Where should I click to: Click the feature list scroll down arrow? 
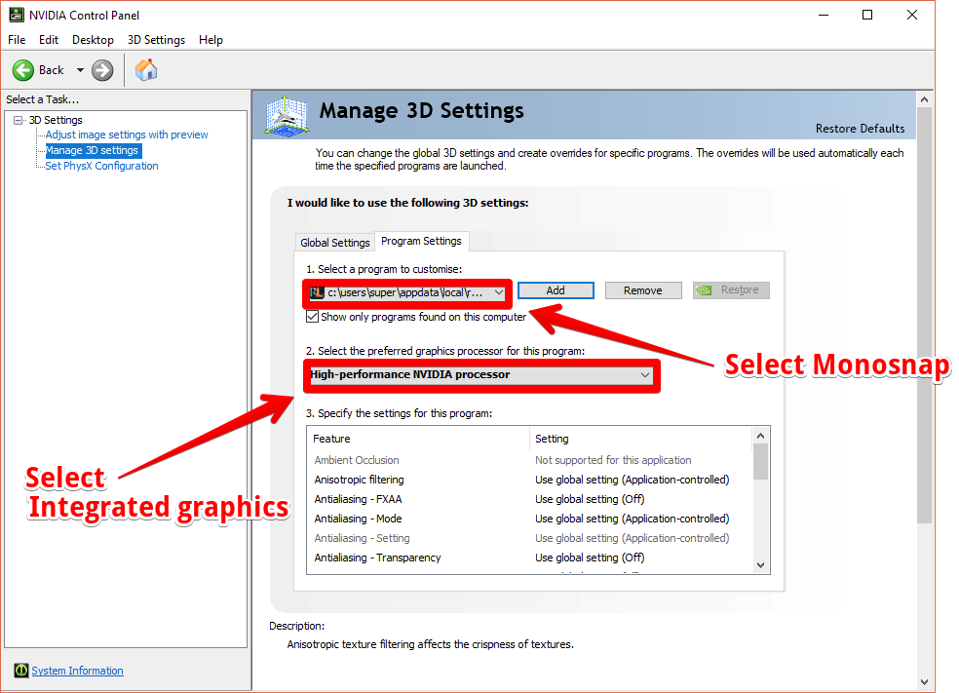click(760, 565)
